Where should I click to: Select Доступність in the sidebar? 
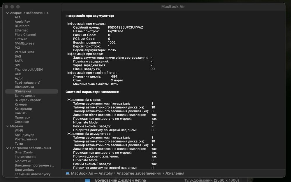(x=24, y=170)
